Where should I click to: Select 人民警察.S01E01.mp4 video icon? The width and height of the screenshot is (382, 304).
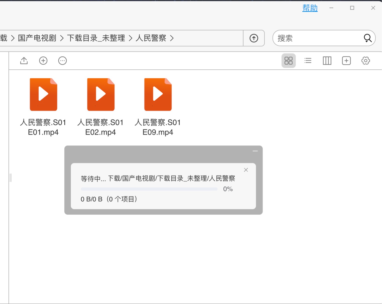(x=44, y=94)
